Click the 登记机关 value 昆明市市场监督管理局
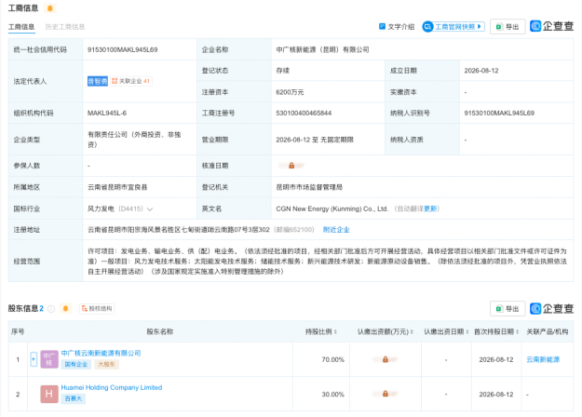The height and width of the screenshot is (417, 582). tap(309, 187)
